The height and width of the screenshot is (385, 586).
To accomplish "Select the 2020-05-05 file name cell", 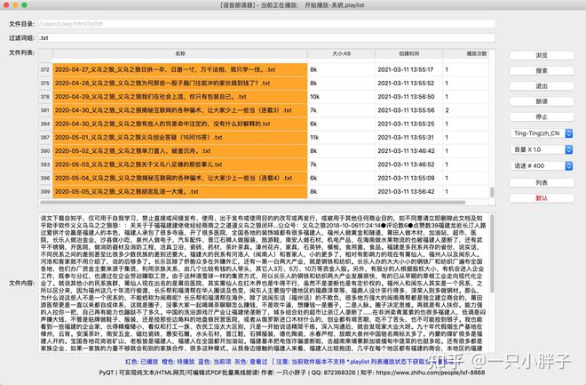I will tap(180, 191).
